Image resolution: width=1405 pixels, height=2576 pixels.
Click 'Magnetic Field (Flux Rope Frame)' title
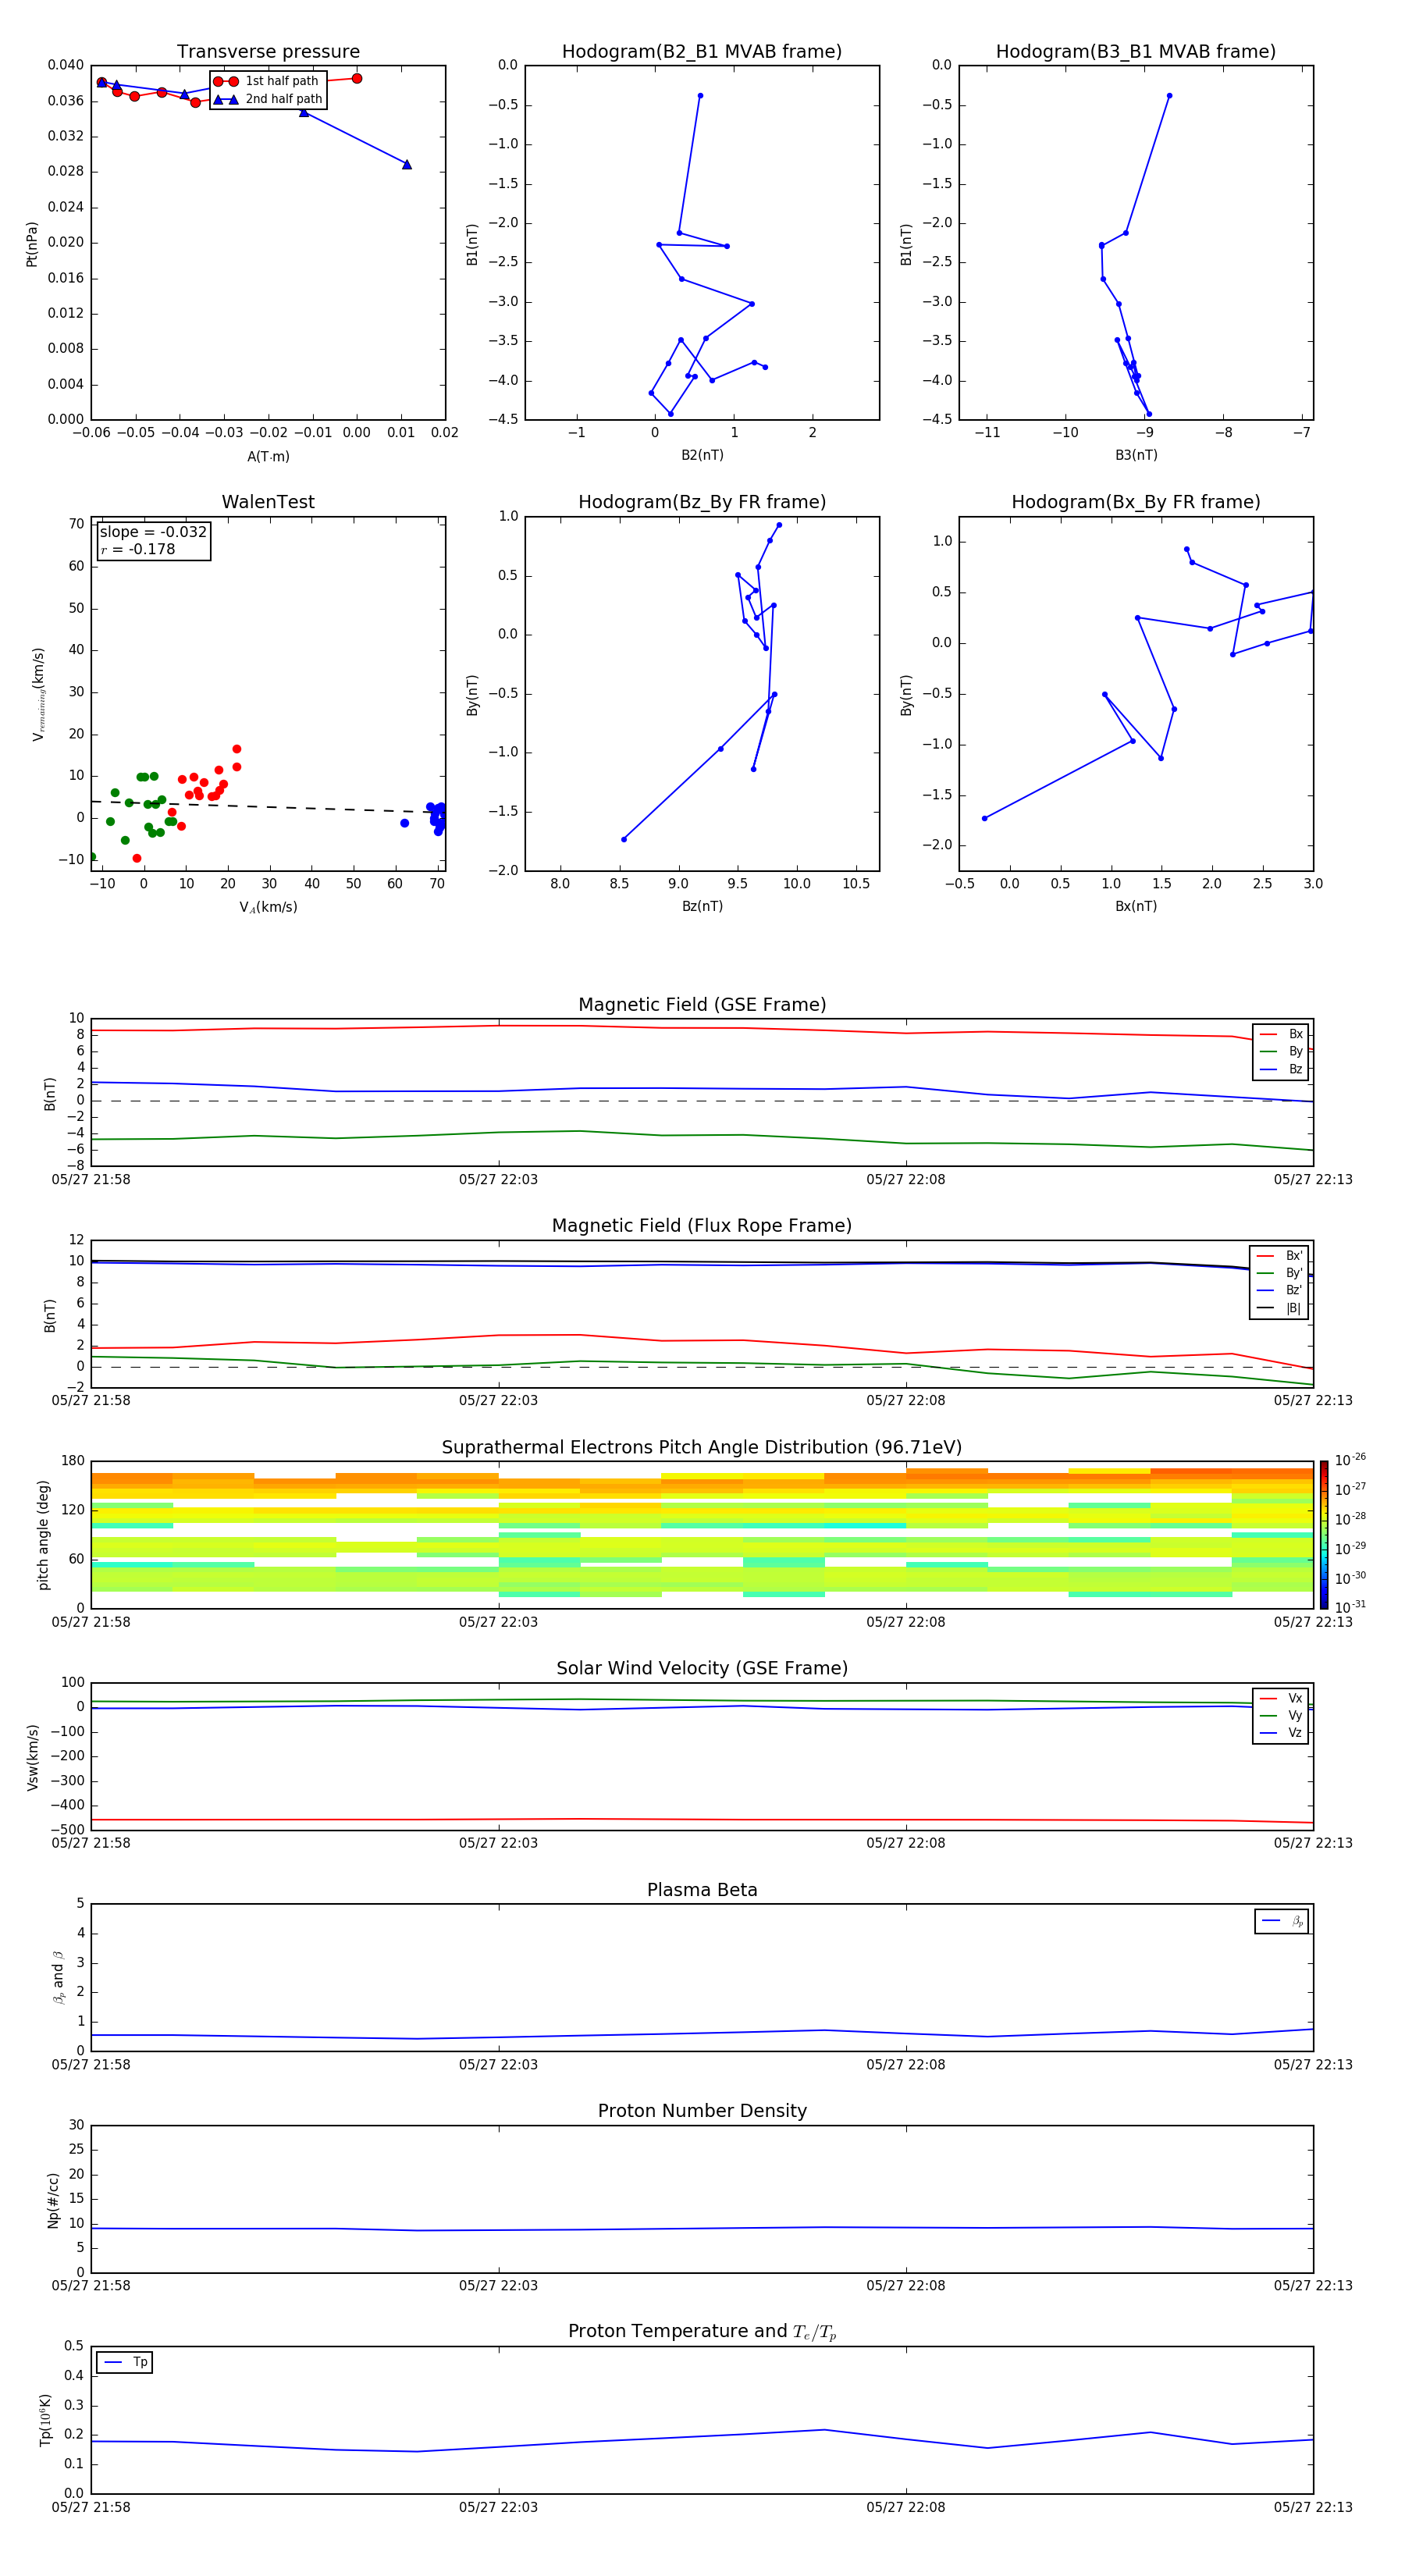point(702,1226)
